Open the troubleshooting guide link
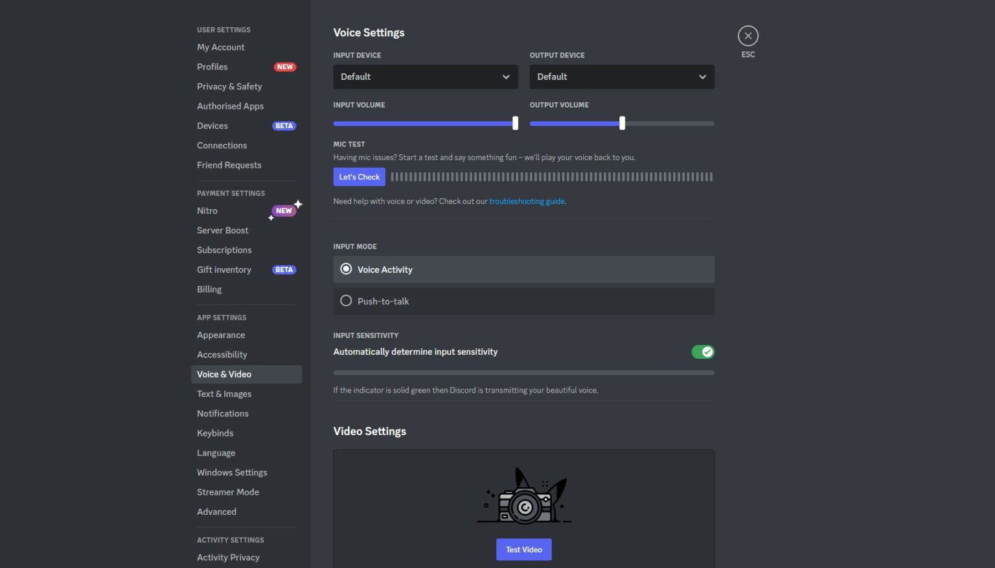Image resolution: width=995 pixels, height=568 pixels. coord(527,201)
